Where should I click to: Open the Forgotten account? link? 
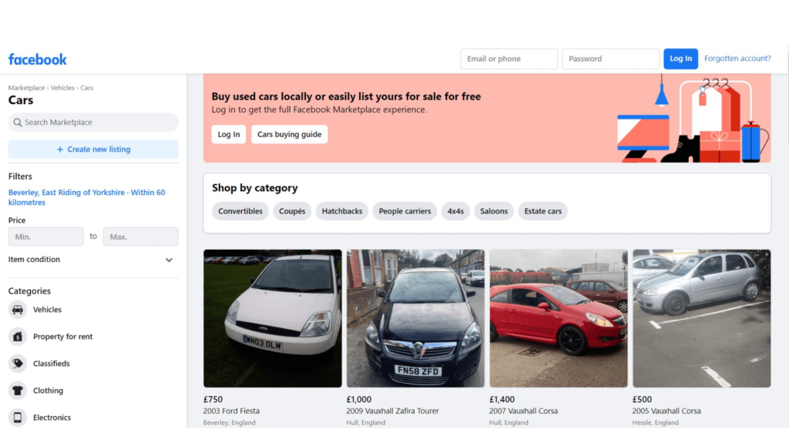click(737, 59)
